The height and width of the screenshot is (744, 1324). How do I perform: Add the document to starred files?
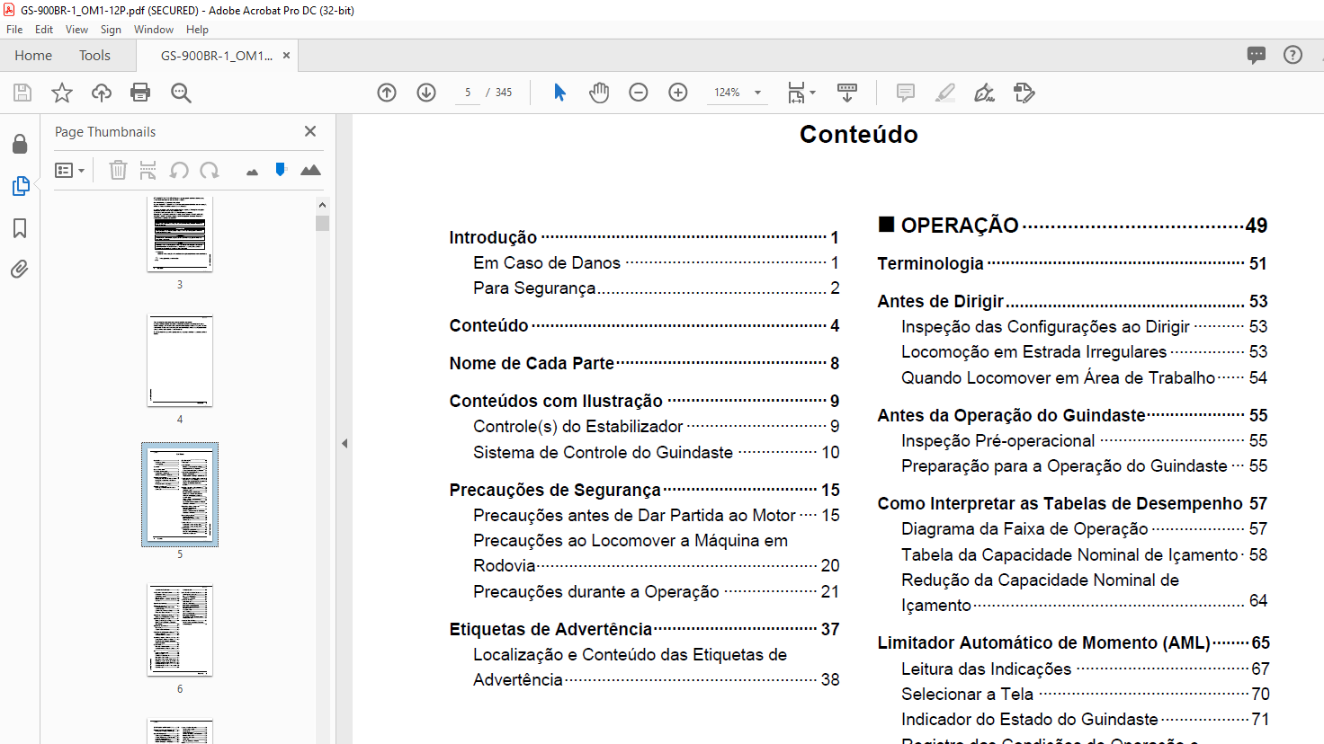point(62,93)
